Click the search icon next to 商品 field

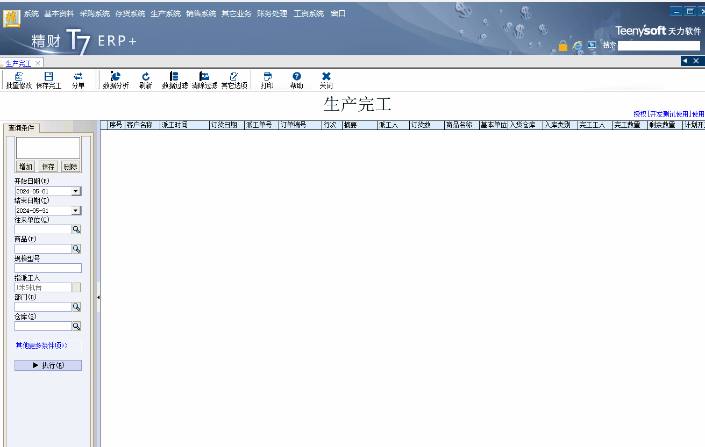pyautogui.click(x=76, y=249)
